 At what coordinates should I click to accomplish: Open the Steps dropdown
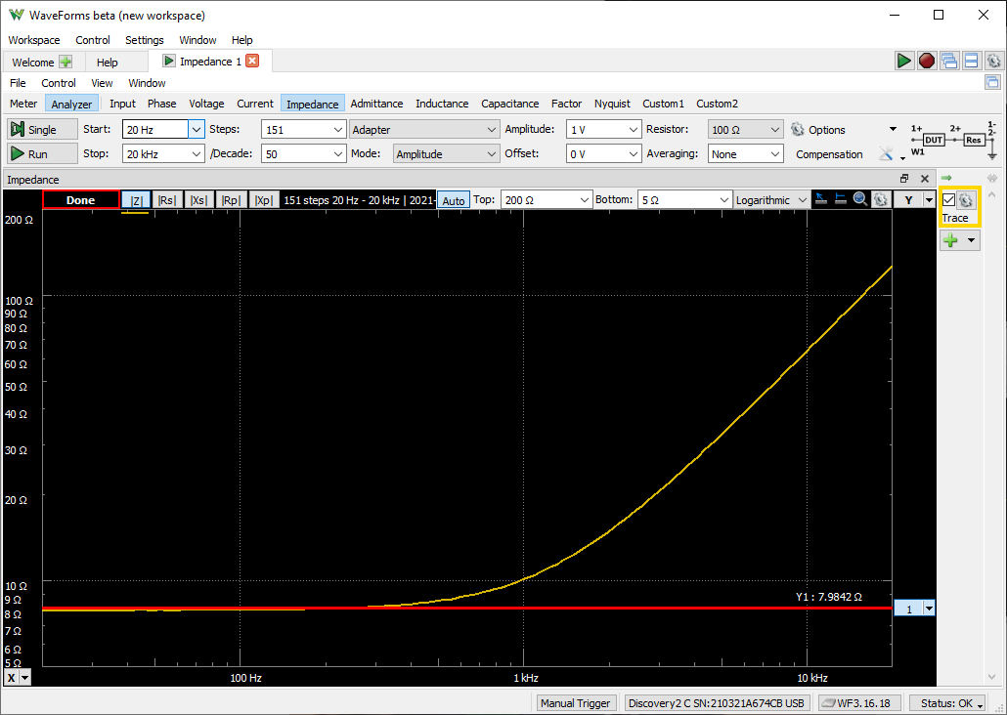click(338, 130)
